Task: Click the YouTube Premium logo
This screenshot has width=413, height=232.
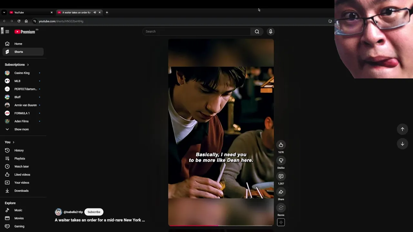Action: coord(25,32)
